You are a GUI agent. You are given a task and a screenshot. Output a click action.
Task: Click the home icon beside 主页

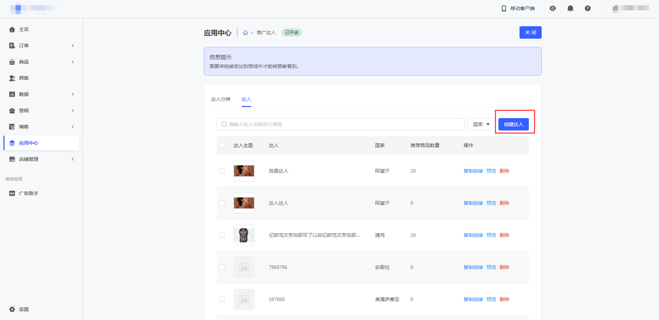pyautogui.click(x=12, y=29)
